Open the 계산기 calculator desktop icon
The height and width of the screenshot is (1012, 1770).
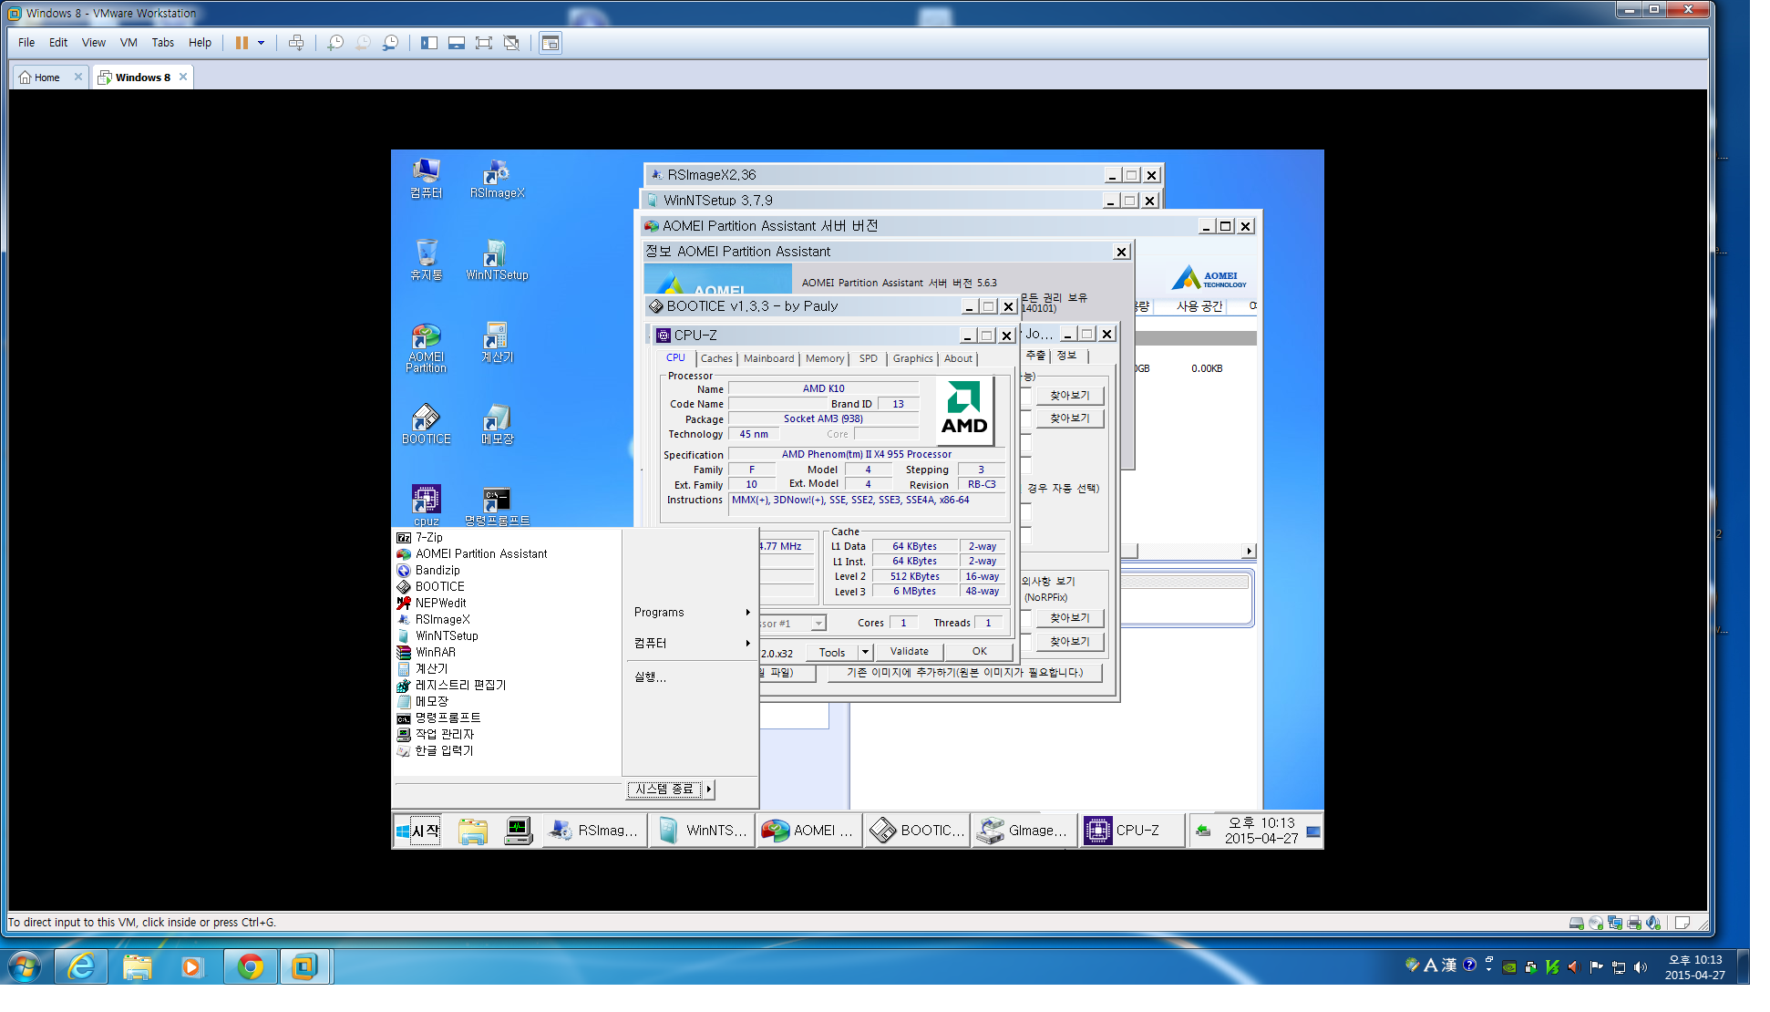(x=497, y=343)
